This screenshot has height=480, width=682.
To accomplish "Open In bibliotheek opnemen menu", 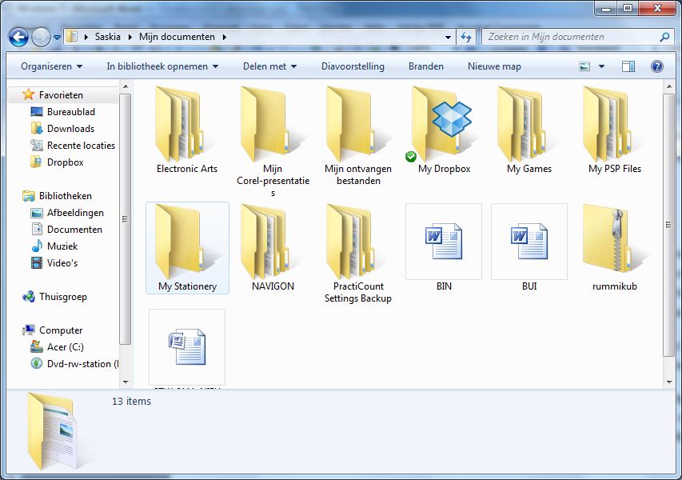I will pyautogui.click(x=162, y=66).
